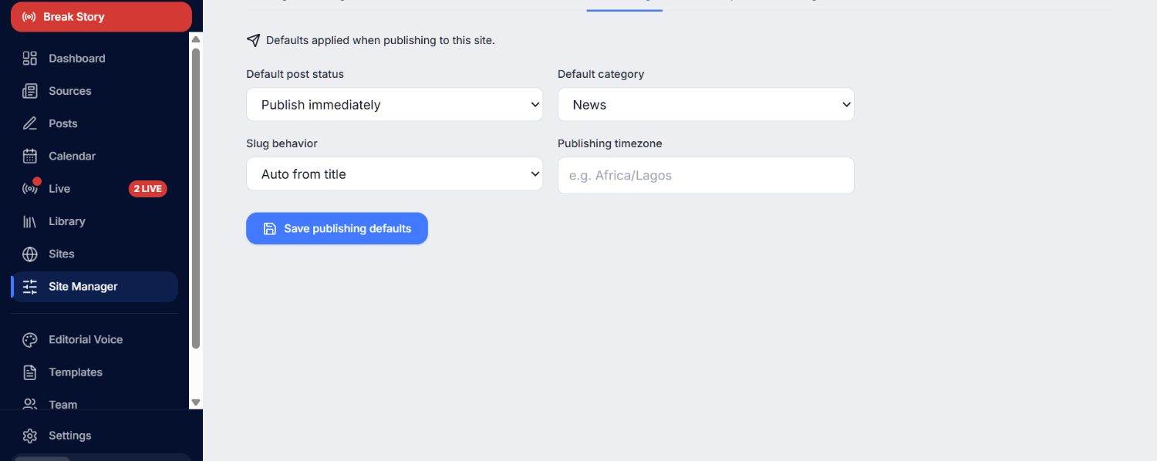Click the Publishing timezone label
This screenshot has width=1157, height=461.
coord(609,143)
